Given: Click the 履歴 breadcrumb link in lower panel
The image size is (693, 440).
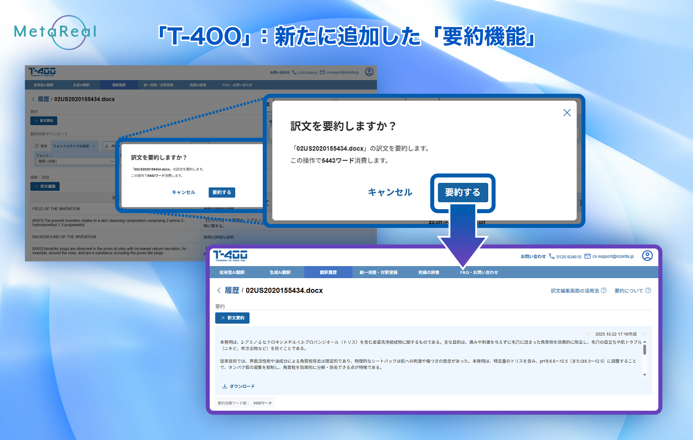Looking at the screenshot, I should [232, 290].
